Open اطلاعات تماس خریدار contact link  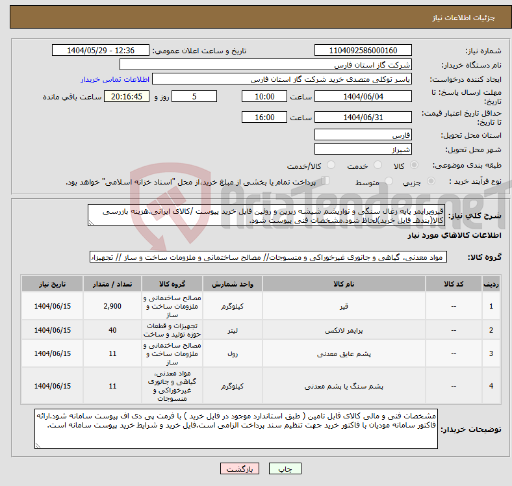tap(115, 79)
